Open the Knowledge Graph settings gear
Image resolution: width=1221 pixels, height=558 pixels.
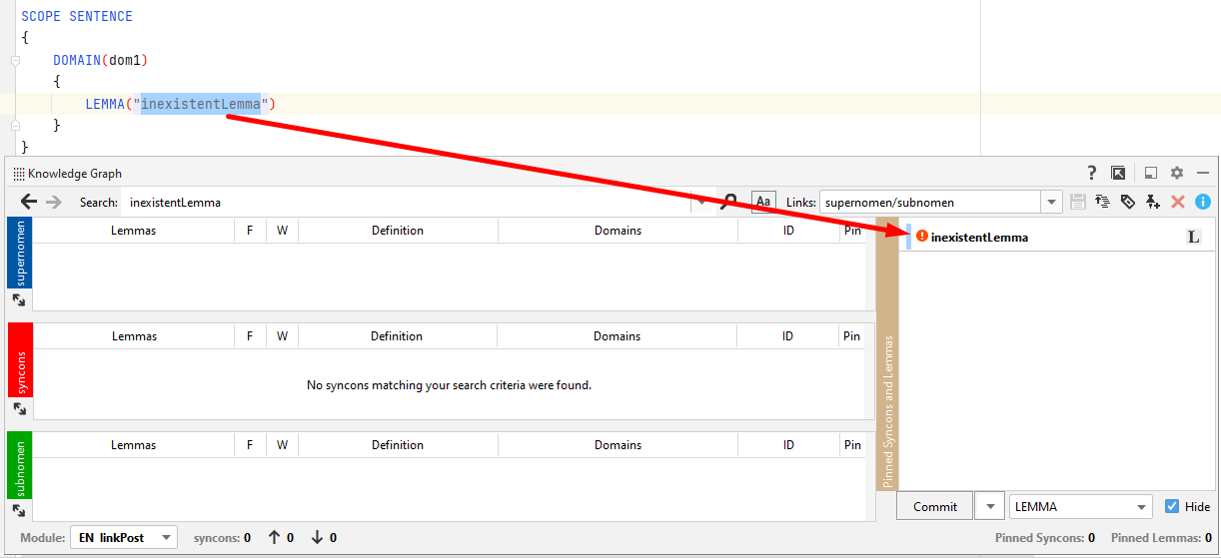1177,173
